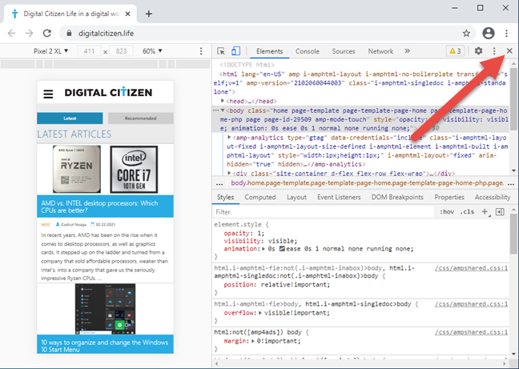Select the Latest articles tab
The width and height of the screenshot is (519, 369).
(x=70, y=118)
